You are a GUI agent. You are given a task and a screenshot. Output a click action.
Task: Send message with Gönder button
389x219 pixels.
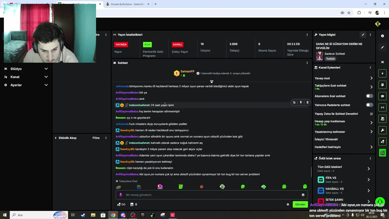(300, 204)
